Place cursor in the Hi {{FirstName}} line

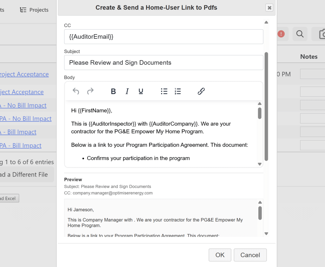(92, 110)
